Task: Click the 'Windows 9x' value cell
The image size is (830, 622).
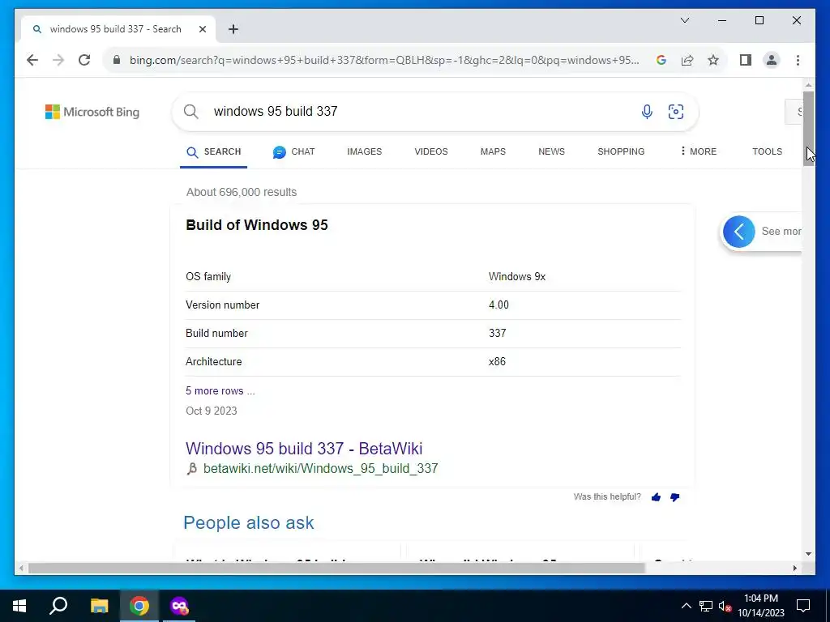Action: (516, 277)
